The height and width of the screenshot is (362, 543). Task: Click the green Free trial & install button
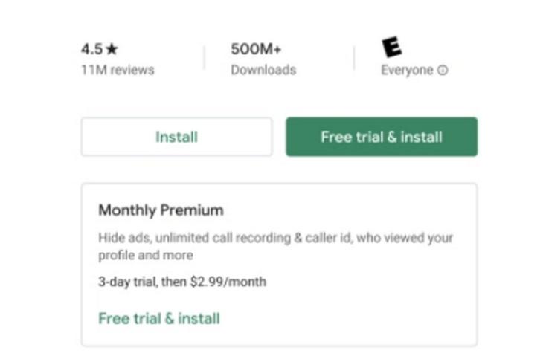pyautogui.click(x=382, y=137)
